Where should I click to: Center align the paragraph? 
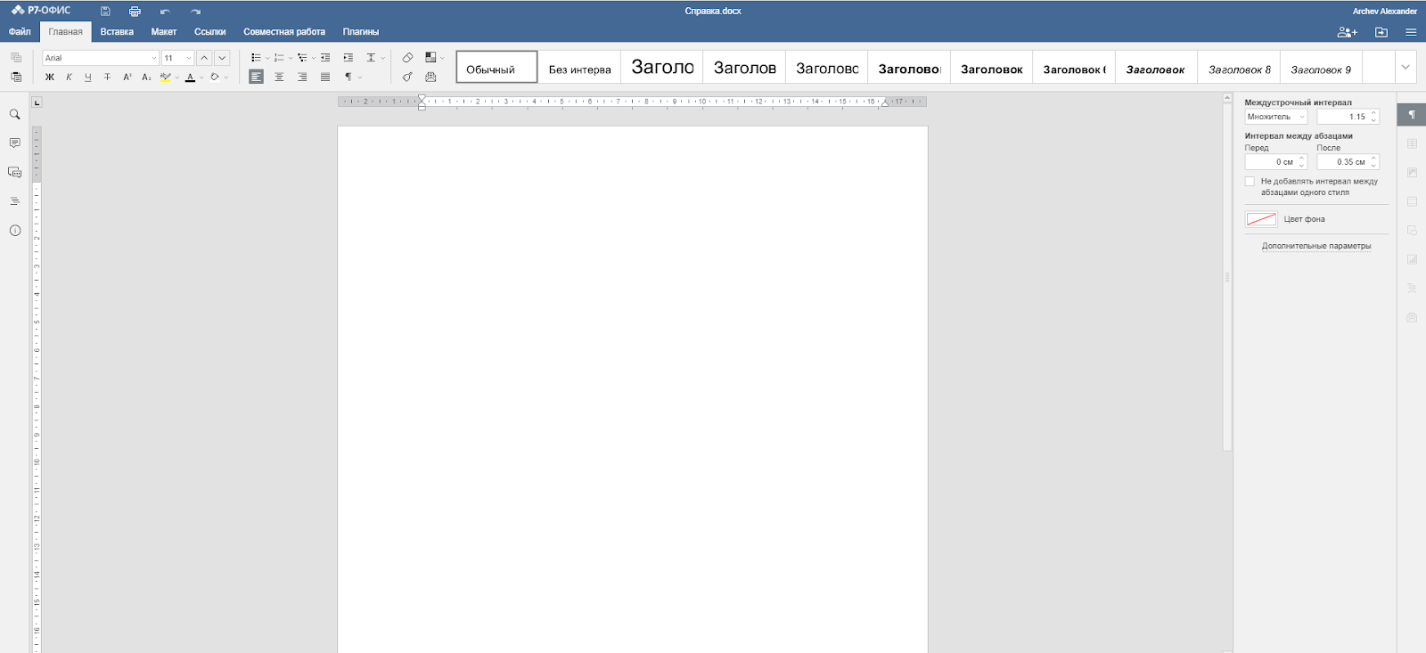click(279, 78)
